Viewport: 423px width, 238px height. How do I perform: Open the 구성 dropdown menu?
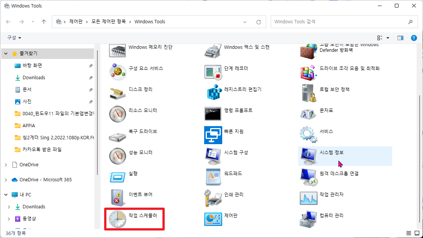(x=14, y=38)
